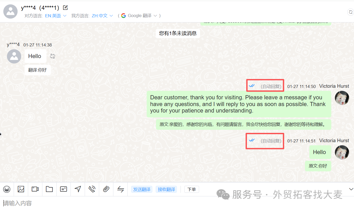Retranslate the incoming Hello message
This screenshot has width=354, height=209.
point(53,56)
